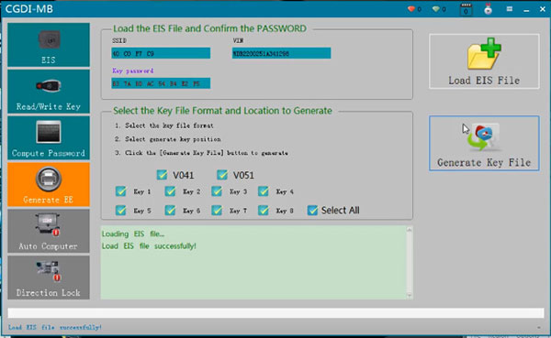This screenshot has width=551, height=338.
Task: Click the Key password input field
Action: (161, 83)
